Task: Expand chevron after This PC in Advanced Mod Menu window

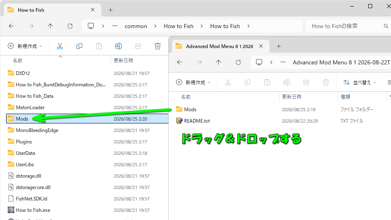Action: tap(271, 62)
